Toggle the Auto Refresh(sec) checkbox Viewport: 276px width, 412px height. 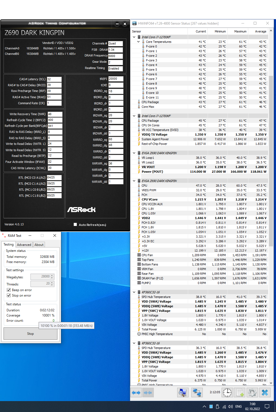point(75,225)
